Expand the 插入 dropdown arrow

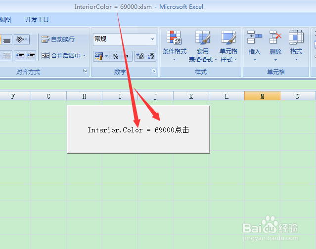(x=255, y=60)
